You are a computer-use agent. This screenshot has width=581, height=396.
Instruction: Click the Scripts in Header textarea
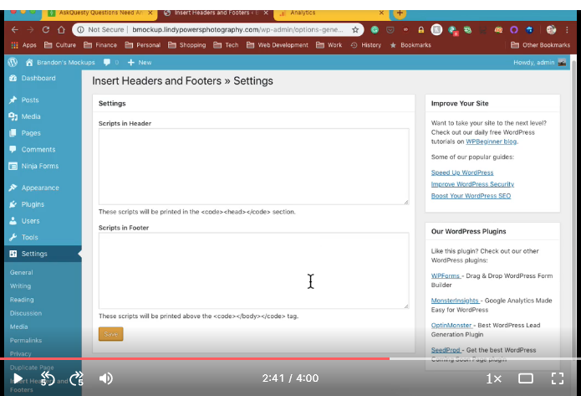(254, 167)
